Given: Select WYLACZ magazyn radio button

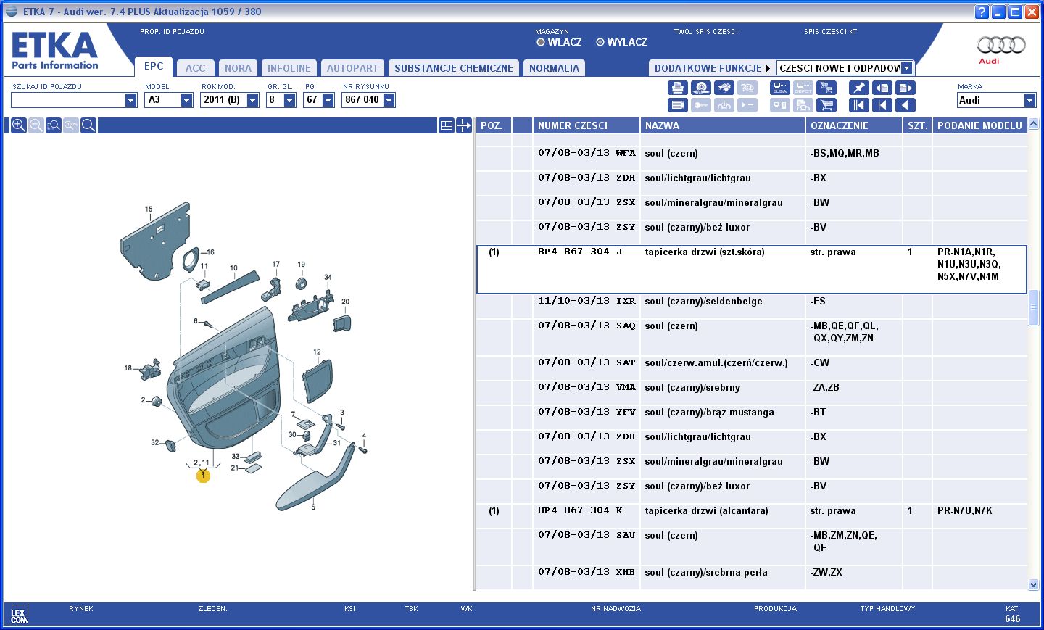Looking at the screenshot, I should 600,42.
